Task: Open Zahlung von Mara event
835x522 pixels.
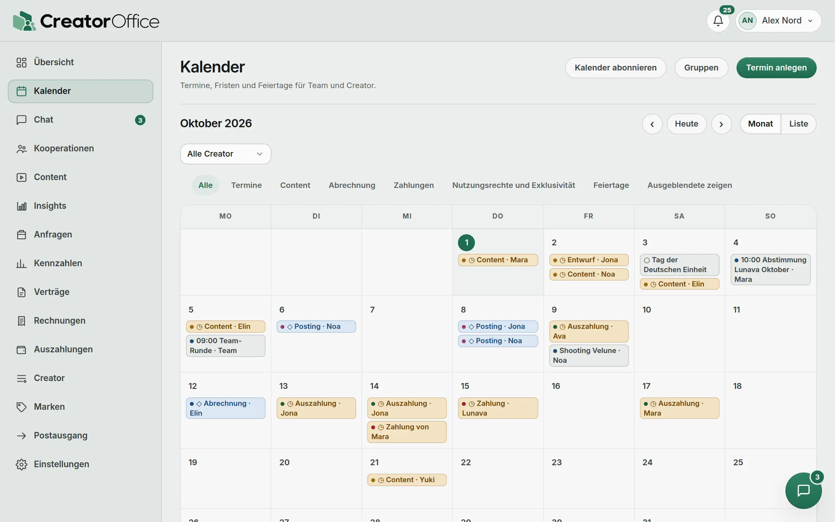Action: tap(407, 432)
